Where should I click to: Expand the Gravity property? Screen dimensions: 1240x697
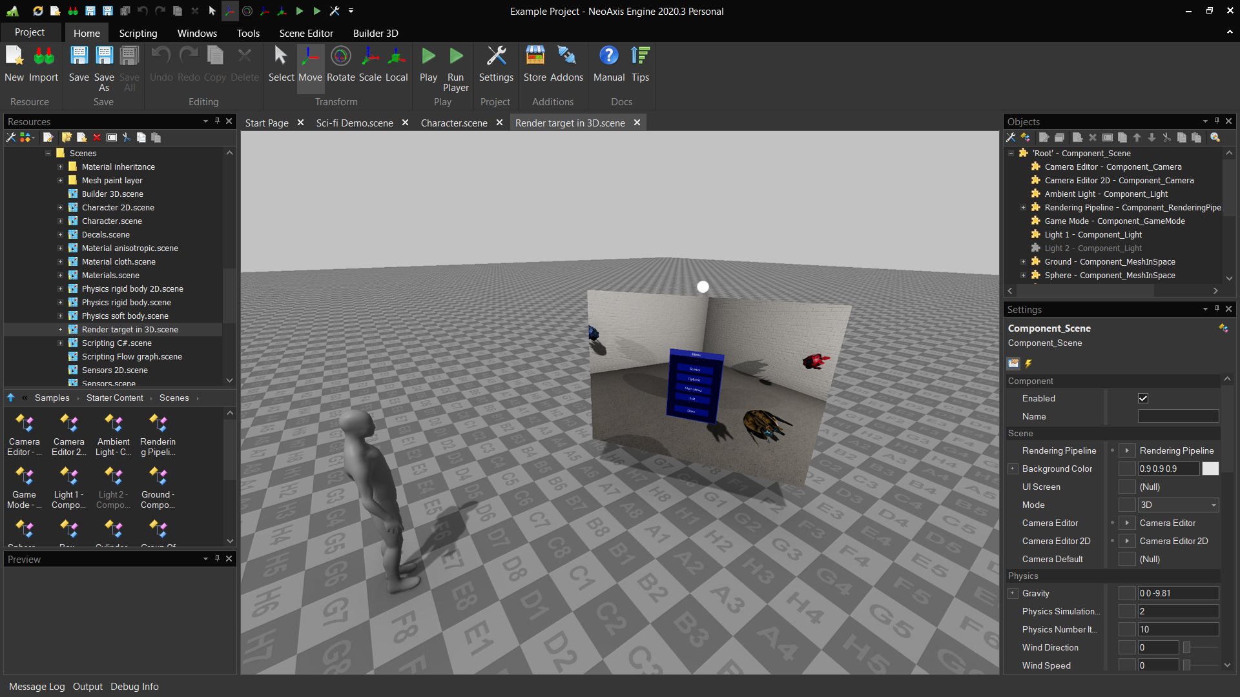[x=1013, y=594]
